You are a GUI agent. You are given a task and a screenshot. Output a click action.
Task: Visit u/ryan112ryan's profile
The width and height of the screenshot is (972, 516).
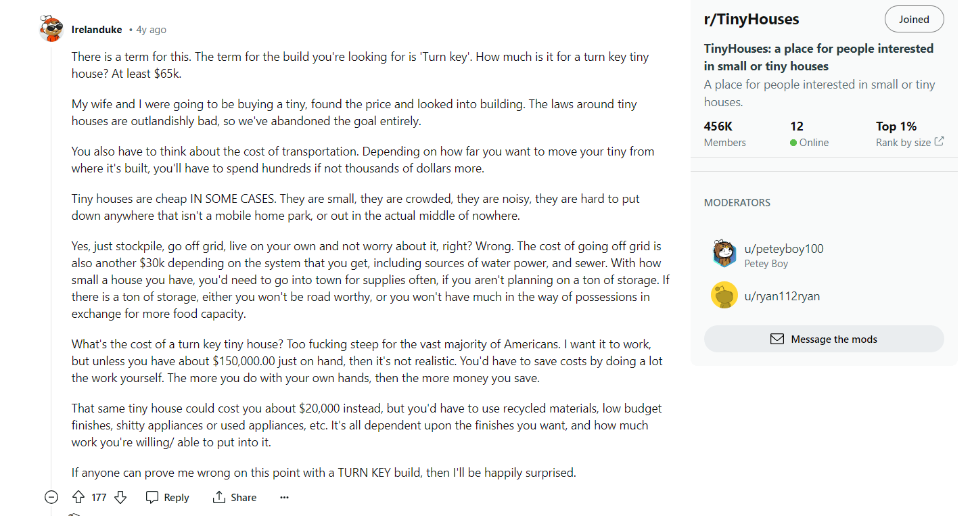point(782,296)
